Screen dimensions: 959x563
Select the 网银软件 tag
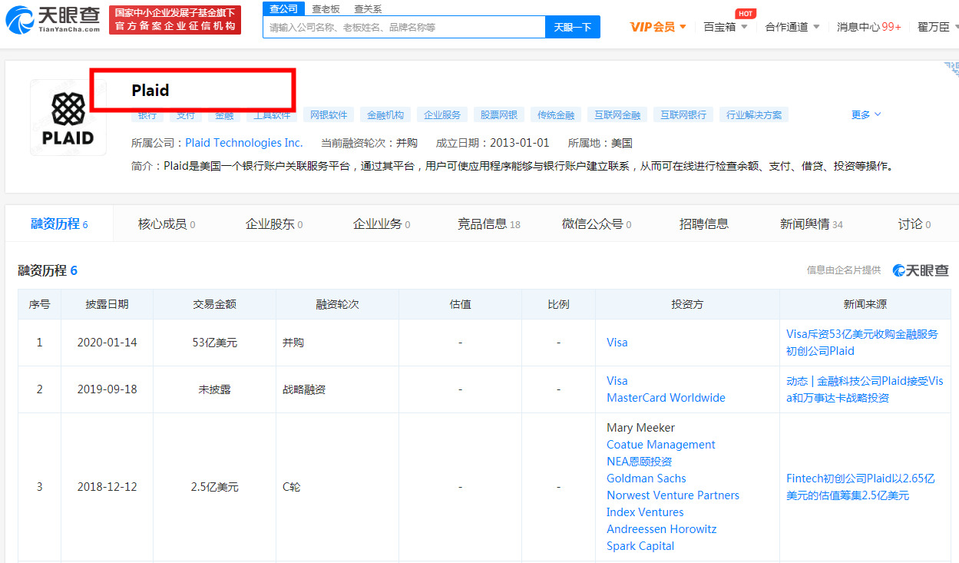329,115
